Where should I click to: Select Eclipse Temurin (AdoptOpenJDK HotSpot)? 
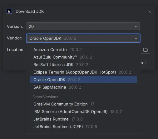click(x=83, y=72)
